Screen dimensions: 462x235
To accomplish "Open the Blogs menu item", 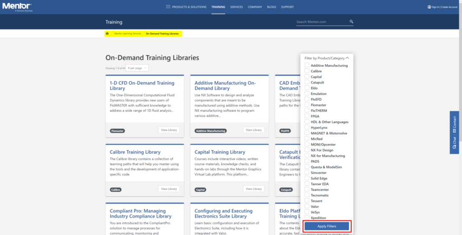I will (271, 7).
